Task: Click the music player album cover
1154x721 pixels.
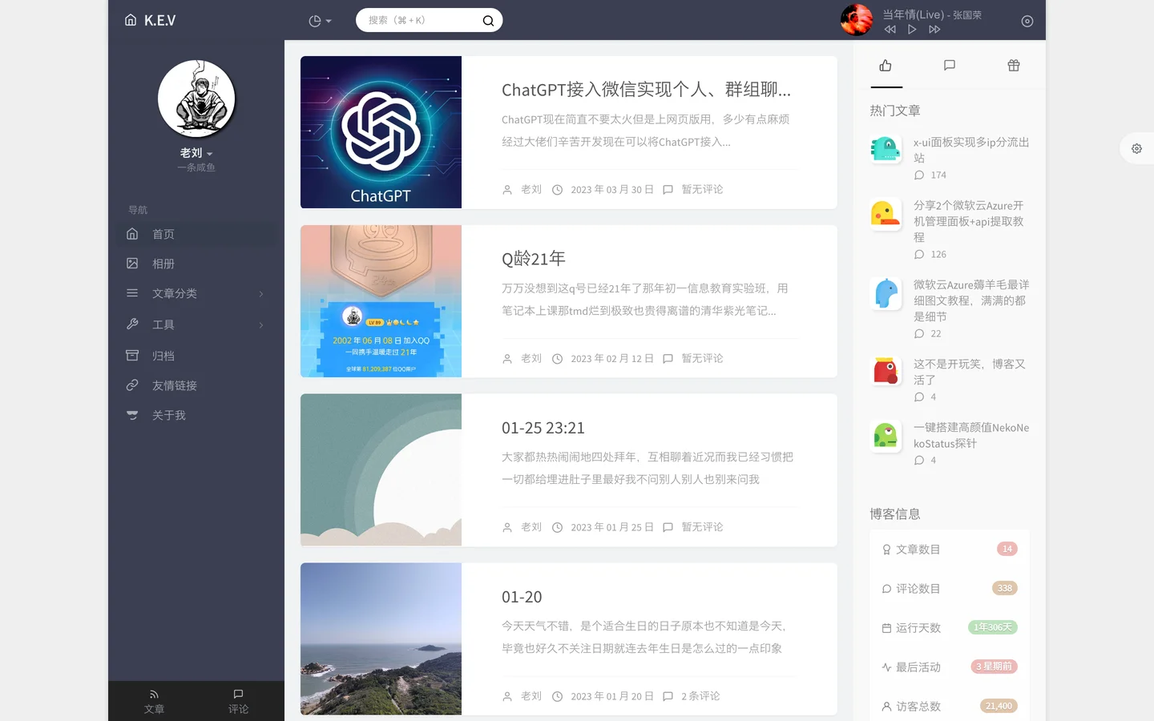Action: click(856, 20)
